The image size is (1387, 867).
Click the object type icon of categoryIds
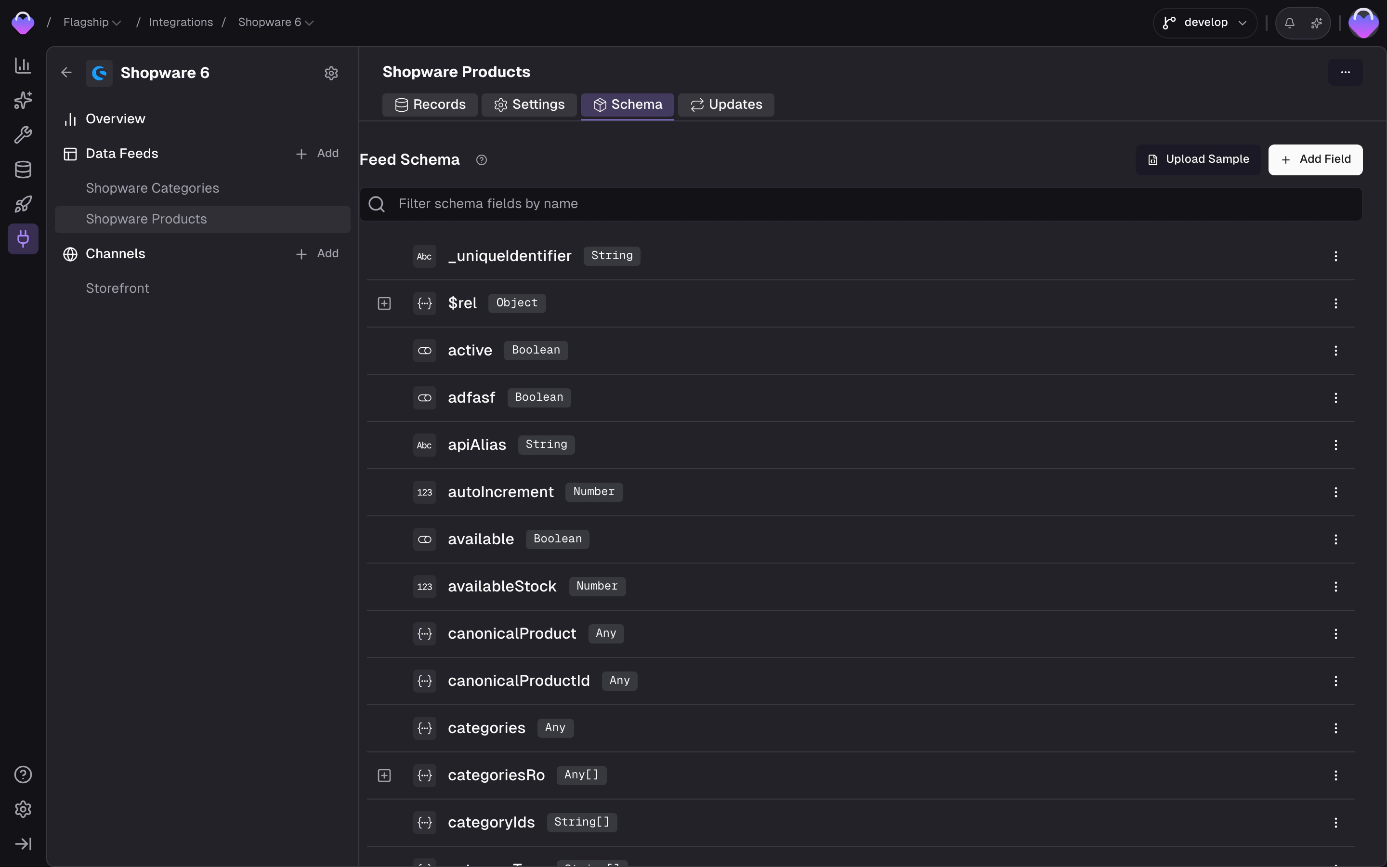click(425, 823)
